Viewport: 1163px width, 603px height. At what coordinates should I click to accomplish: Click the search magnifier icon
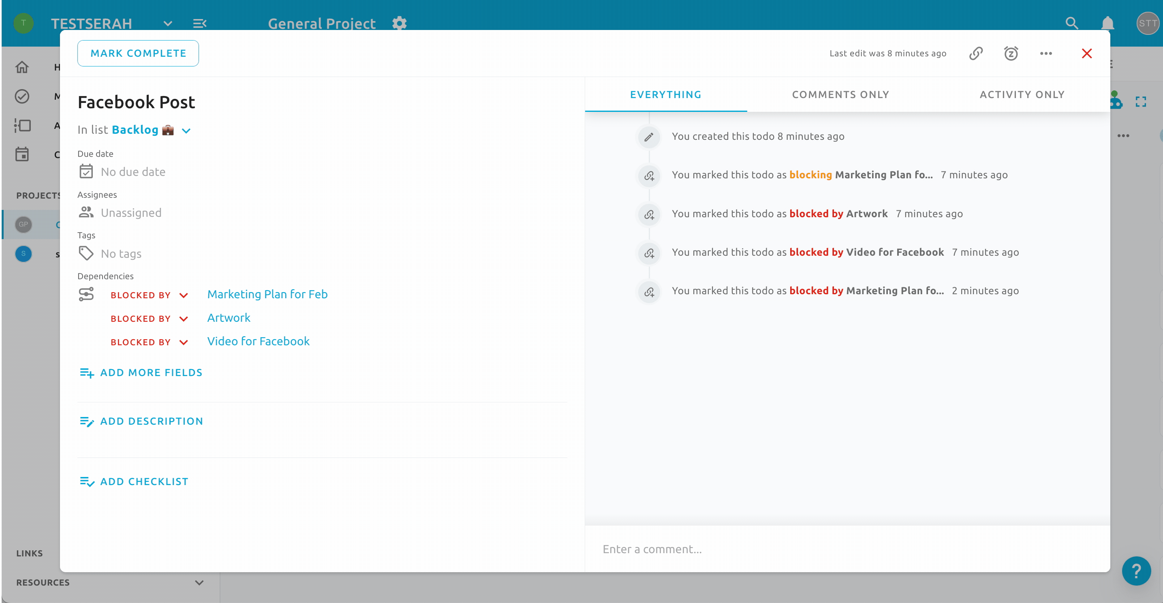point(1072,23)
